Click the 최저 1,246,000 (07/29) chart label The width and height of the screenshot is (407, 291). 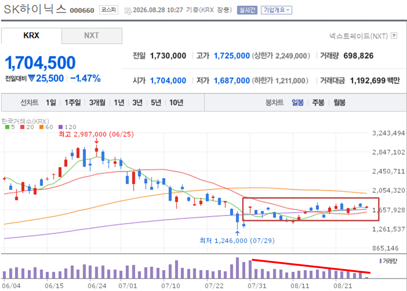pos(237,241)
